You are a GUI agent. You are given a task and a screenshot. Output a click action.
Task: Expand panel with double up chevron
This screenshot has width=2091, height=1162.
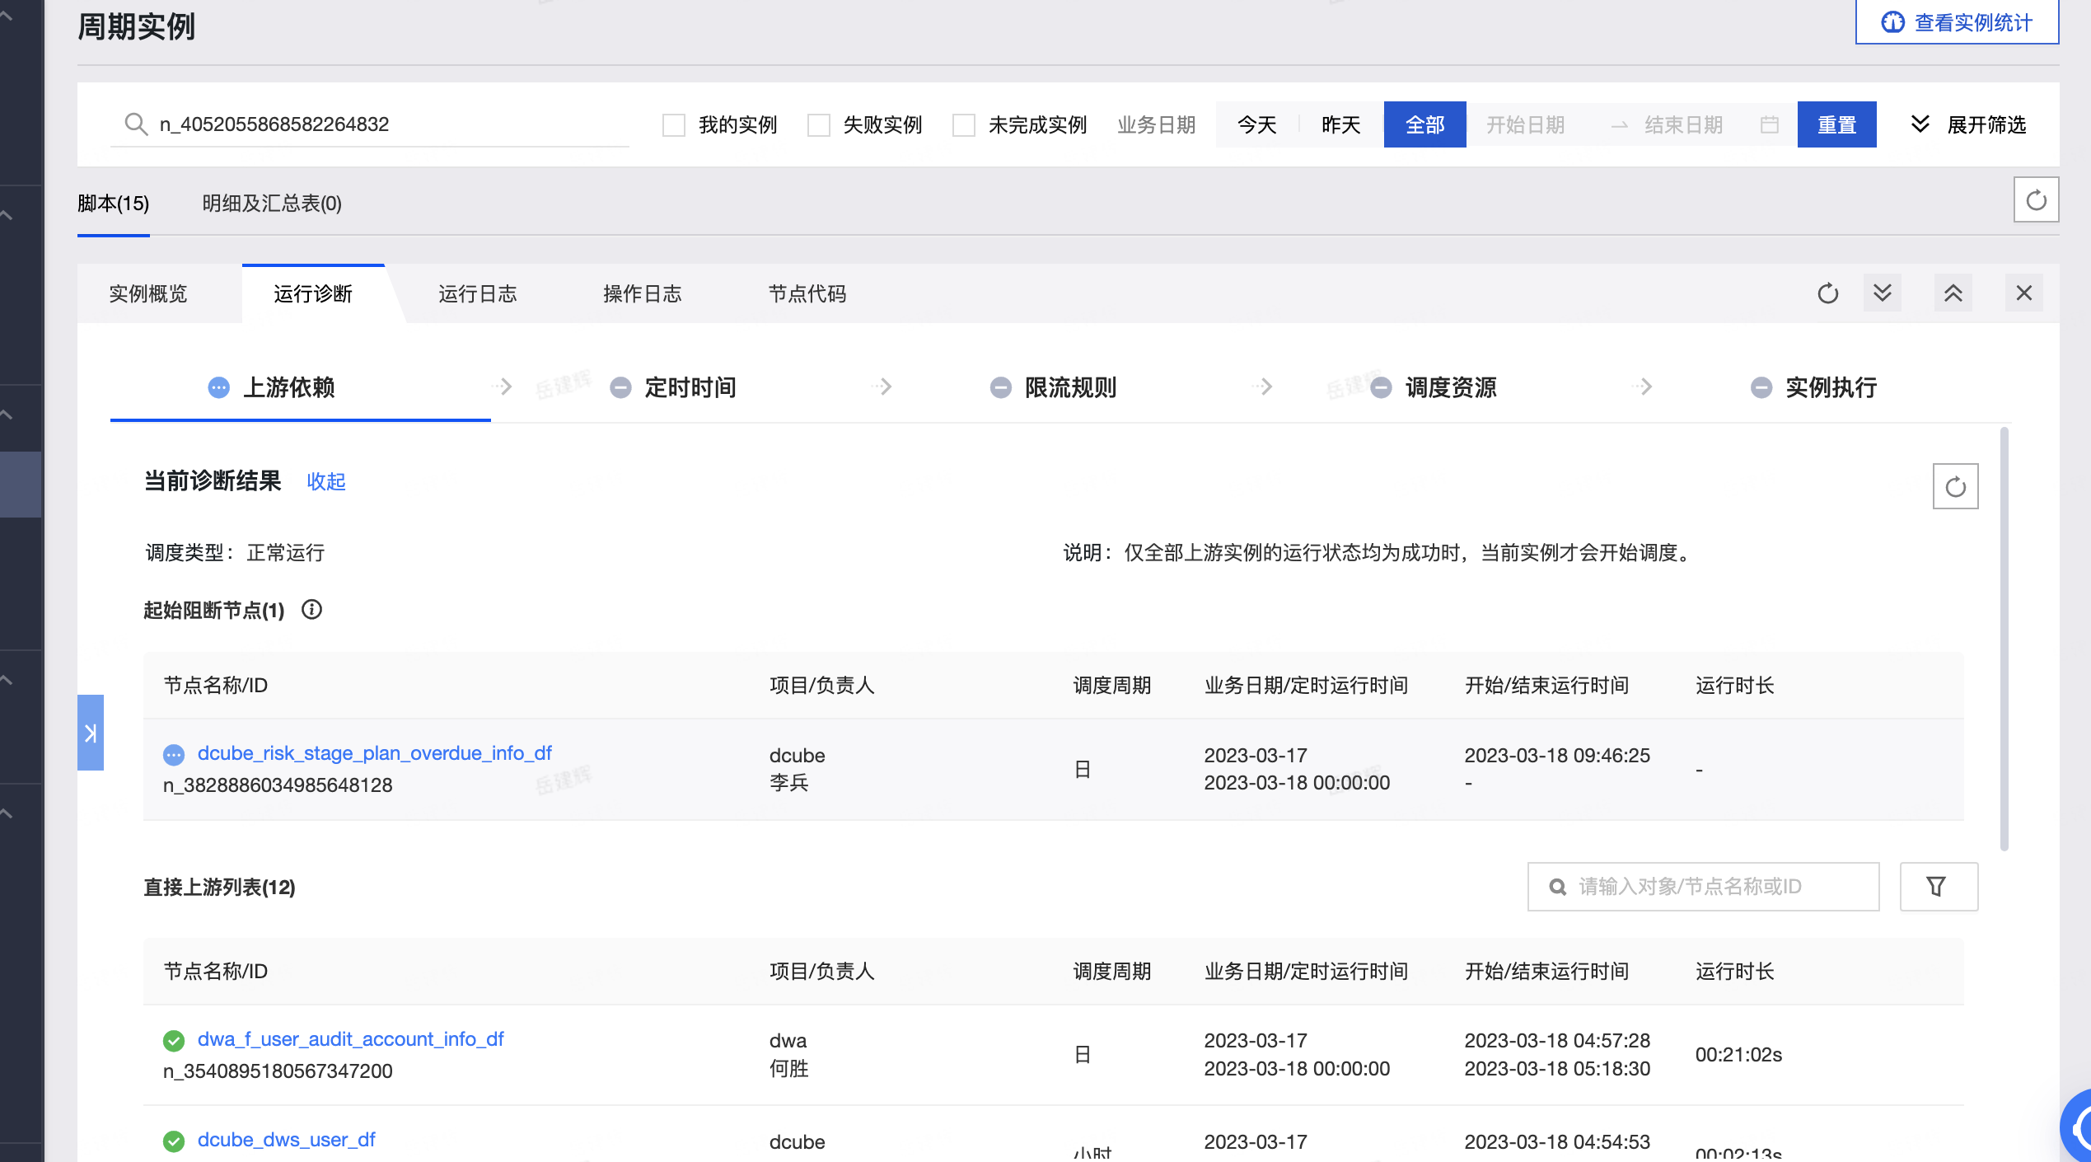click(x=1953, y=293)
